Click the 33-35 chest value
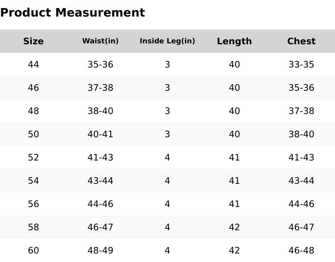The width and height of the screenshot is (335, 262). 301,64
